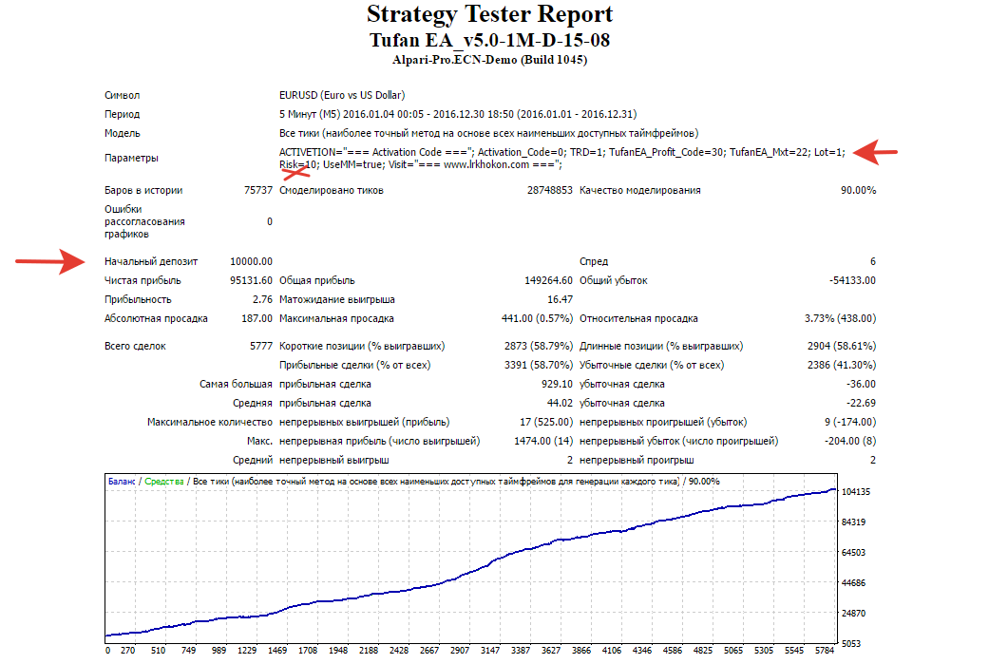This screenshot has width=1008, height=664.
Task: Click 'Средства' legend label in chart
Action: (x=164, y=482)
